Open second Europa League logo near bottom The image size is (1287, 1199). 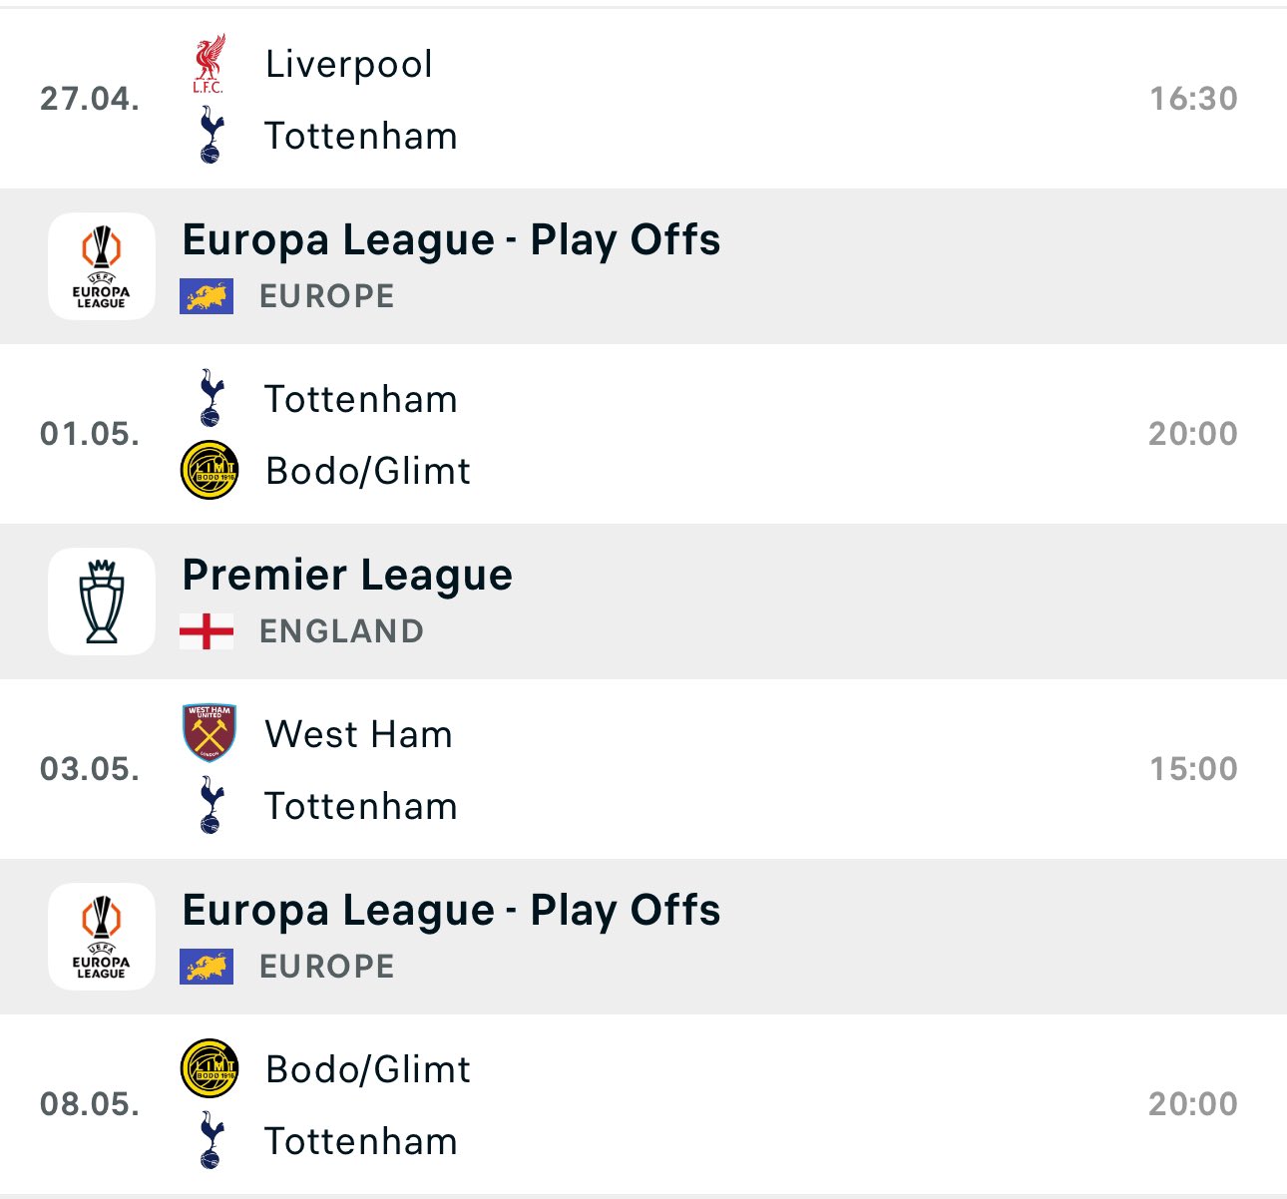(x=102, y=937)
